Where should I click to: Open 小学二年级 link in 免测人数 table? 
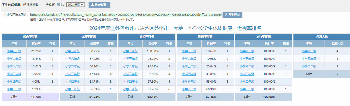pyautogui.click(x=309, y=66)
